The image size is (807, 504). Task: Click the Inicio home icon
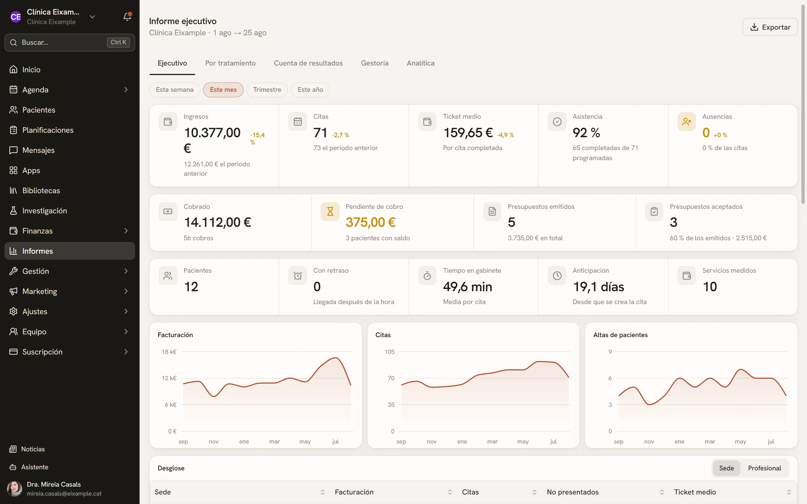pos(13,69)
